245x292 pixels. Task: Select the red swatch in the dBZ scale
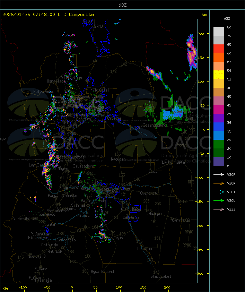(x=219, y=49)
